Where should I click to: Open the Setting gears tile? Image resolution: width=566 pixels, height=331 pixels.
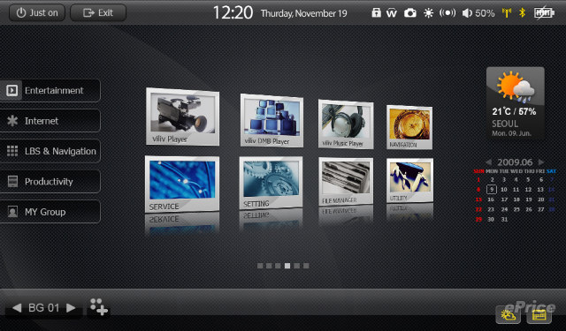pyautogui.click(x=271, y=183)
